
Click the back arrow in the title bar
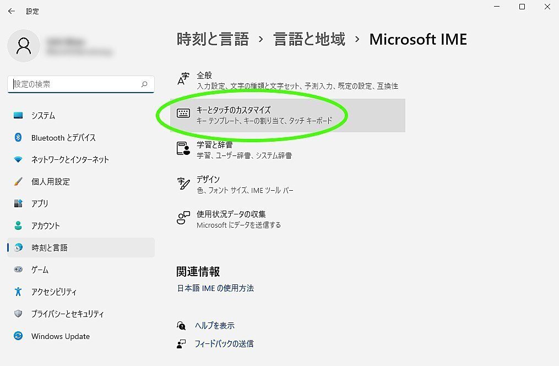coord(12,11)
